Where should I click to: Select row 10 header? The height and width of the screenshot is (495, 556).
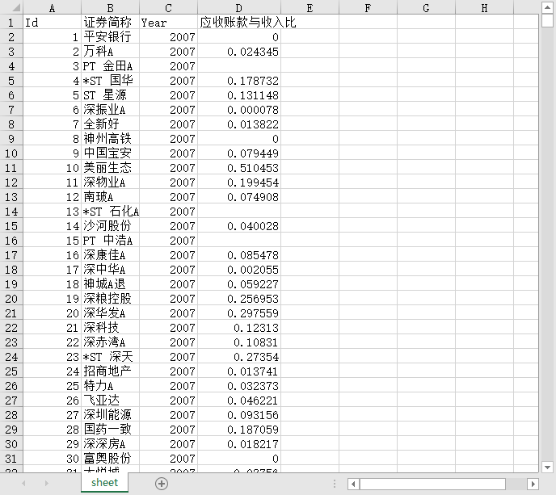click(11, 153)
